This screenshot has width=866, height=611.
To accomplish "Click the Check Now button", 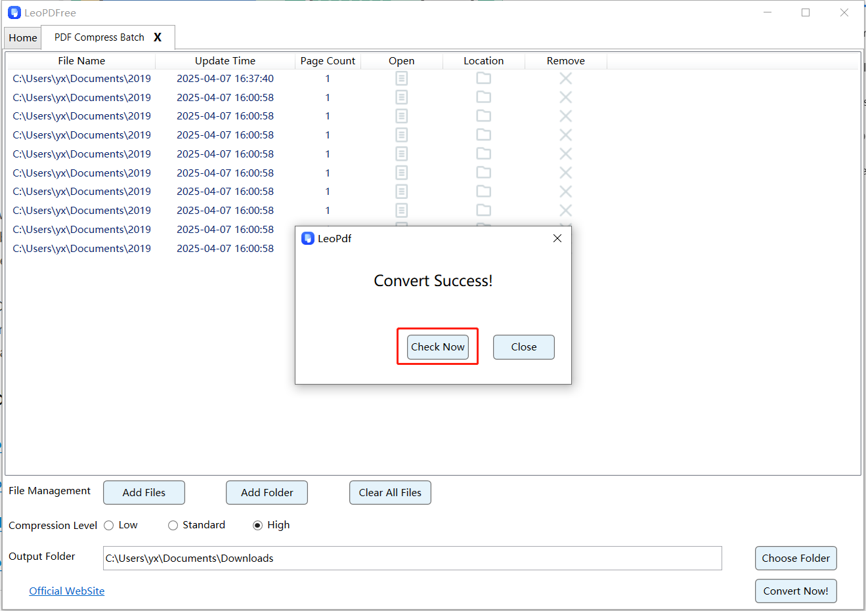I will 437,347.
